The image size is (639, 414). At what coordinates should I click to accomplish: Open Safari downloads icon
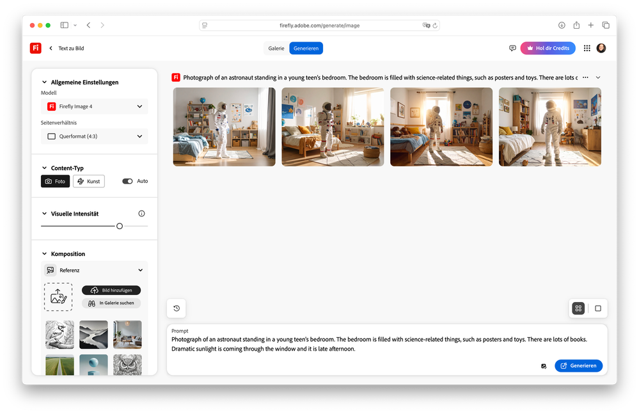click(x=562, y=25)
